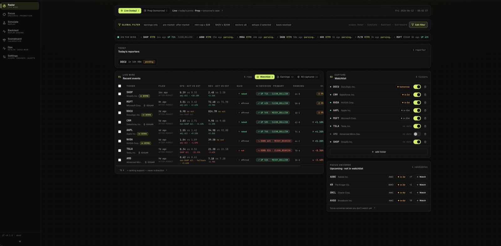Tick the checkbox for the SHOP row
This screenshot has width=501, height=246.
click(x=120, y=94)
